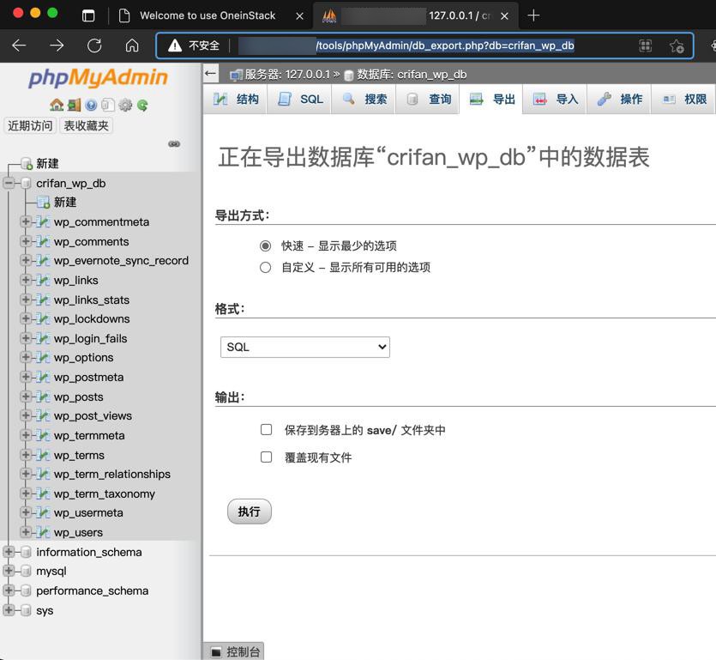Open a new browser tab with plus
Screen dimensions: 716x660
point(533,15)
